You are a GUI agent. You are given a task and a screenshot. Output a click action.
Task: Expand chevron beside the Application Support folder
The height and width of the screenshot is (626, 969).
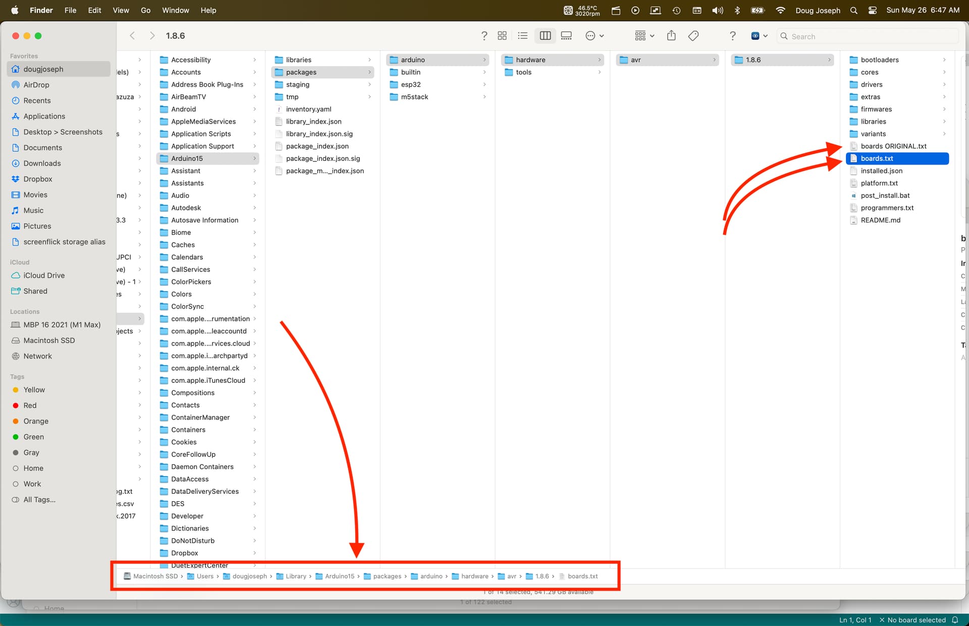[x=254, y=146]
